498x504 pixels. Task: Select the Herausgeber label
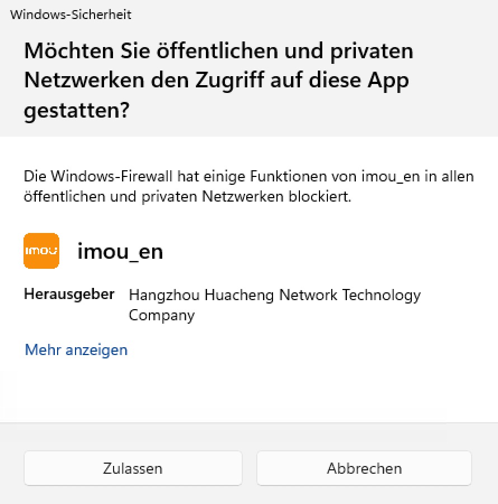[x=69, y=294]
